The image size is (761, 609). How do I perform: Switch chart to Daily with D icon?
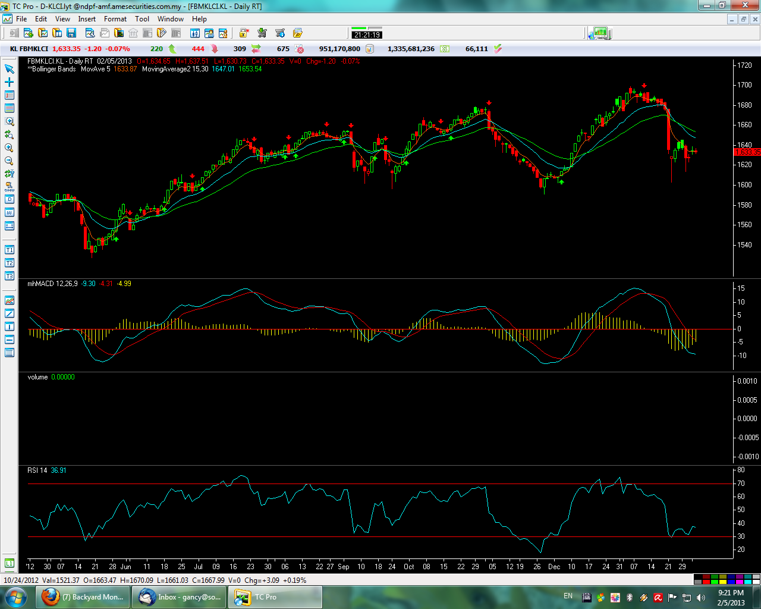(9, 199)
